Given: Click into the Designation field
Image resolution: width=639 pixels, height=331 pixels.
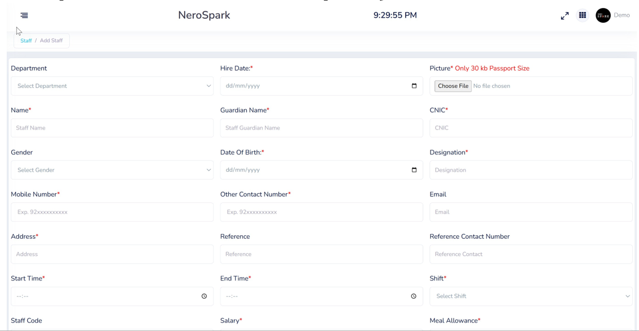Looking at the screenshot, I should pos(531,170).
